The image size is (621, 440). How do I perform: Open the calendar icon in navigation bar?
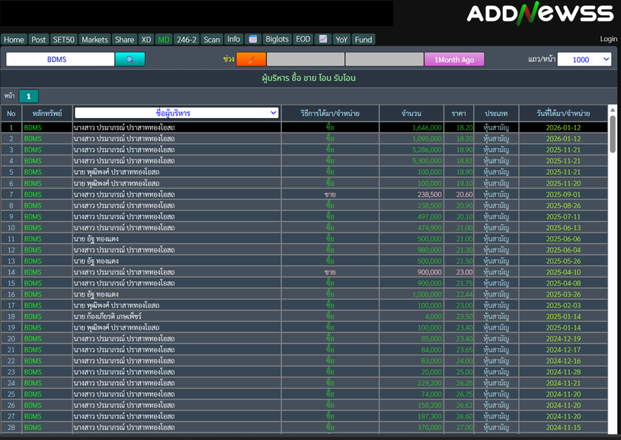254,39
